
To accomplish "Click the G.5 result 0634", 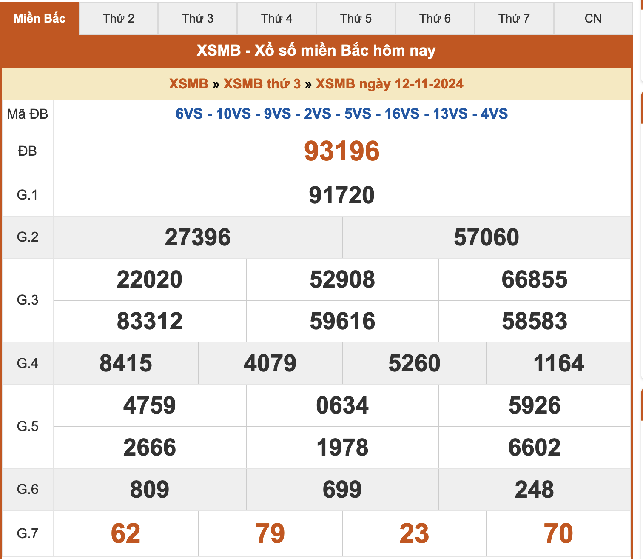I will (x=342, y=405).
